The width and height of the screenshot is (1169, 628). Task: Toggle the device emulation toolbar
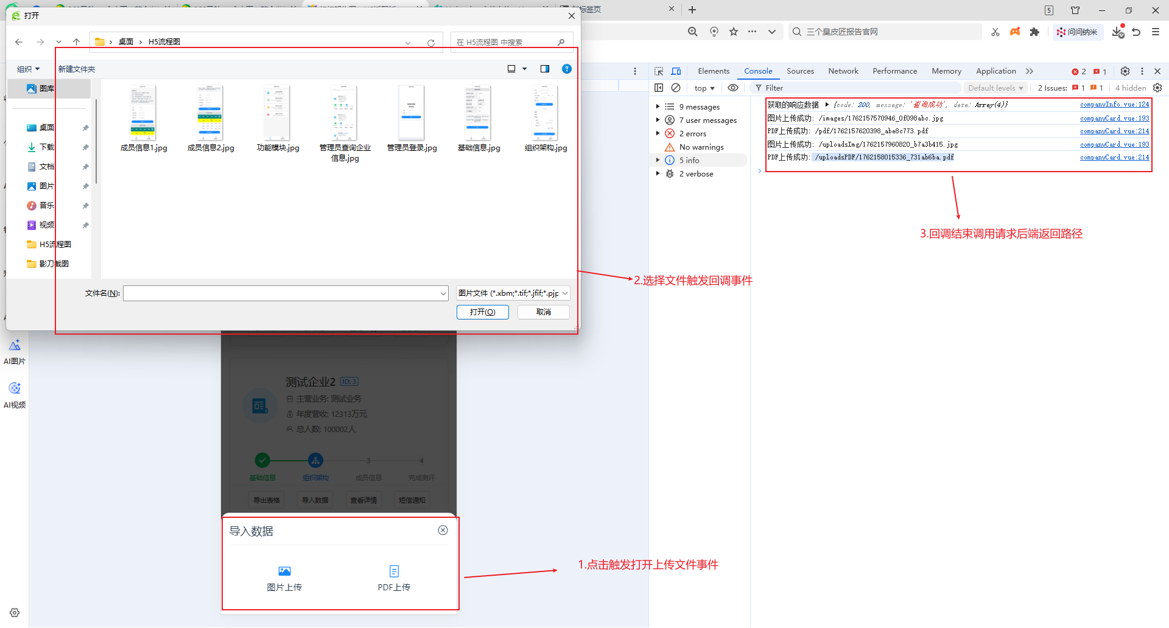point(676,71)
